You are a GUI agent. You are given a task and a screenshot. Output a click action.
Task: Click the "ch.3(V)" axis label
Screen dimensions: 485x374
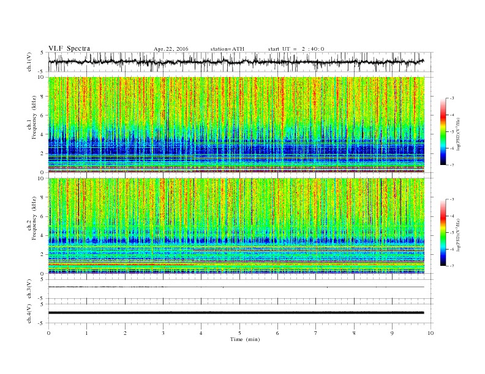29,289
